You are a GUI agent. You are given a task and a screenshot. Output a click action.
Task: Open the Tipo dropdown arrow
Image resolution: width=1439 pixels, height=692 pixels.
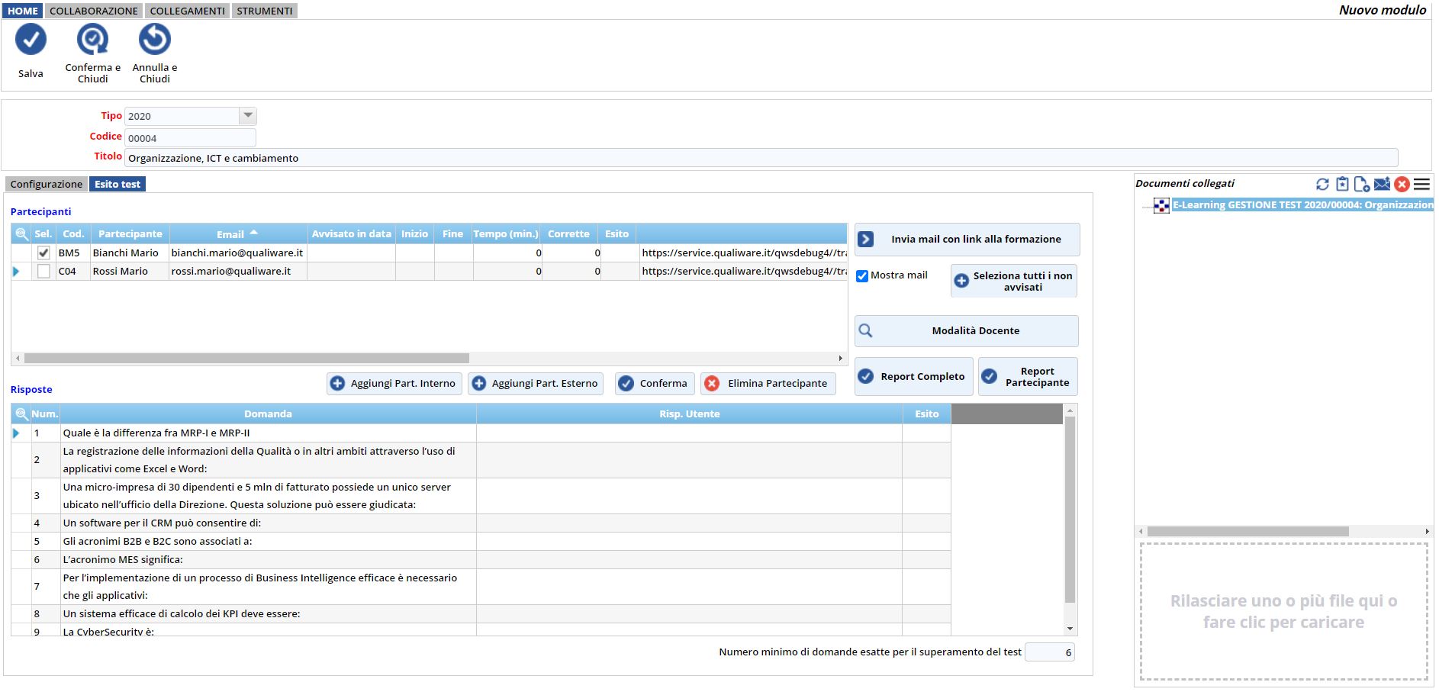coord(247,116)
